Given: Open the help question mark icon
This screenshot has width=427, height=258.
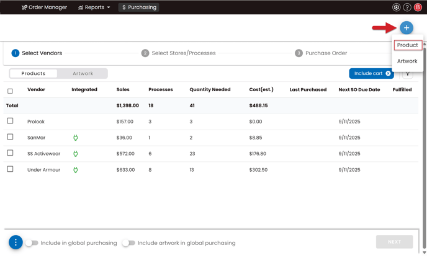Looking at the screenshot, I should pyautogui.click(x=407, y=7).
